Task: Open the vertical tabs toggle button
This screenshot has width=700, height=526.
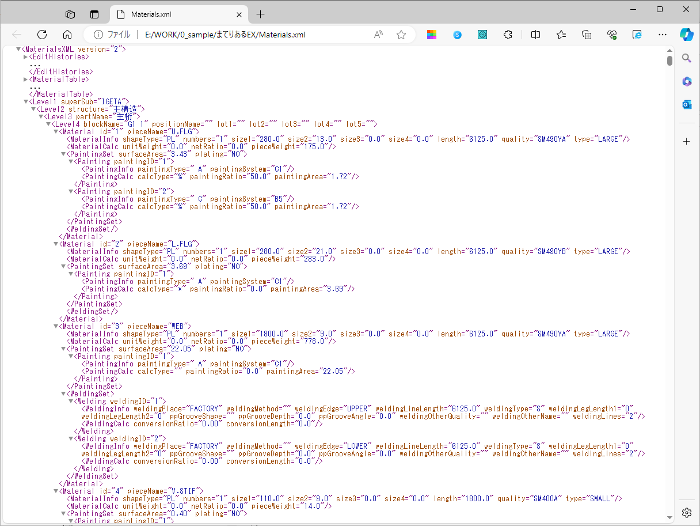Action: coord(94,14)
